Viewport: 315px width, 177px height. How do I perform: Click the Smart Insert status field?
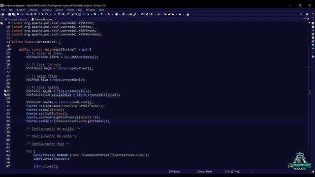coord(205,172)
